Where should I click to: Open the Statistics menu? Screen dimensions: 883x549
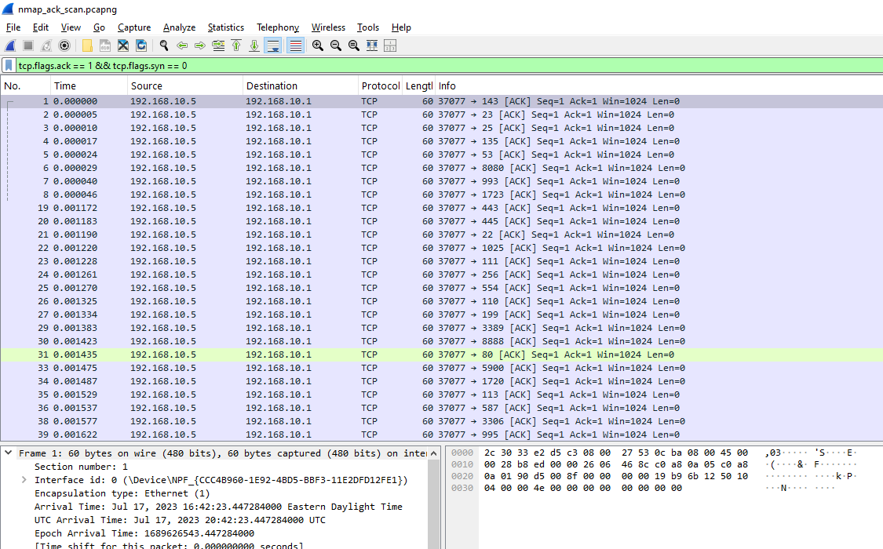(x=225, y=27)
